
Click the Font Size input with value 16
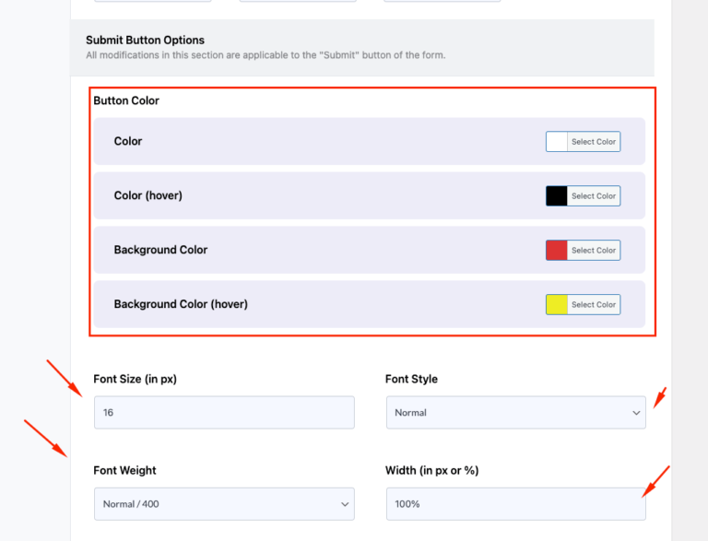224,412
